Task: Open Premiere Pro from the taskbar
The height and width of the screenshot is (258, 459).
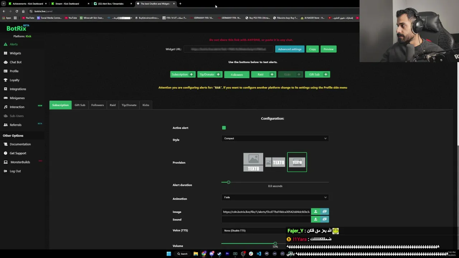Action: point(227,254)
